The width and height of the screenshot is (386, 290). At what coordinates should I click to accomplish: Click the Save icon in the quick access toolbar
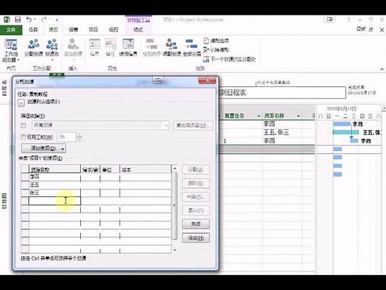point(18,19)
